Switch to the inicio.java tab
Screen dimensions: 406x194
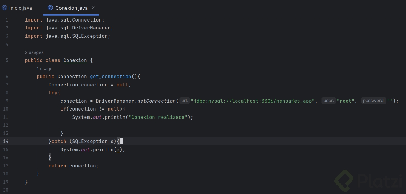(20, 8)
